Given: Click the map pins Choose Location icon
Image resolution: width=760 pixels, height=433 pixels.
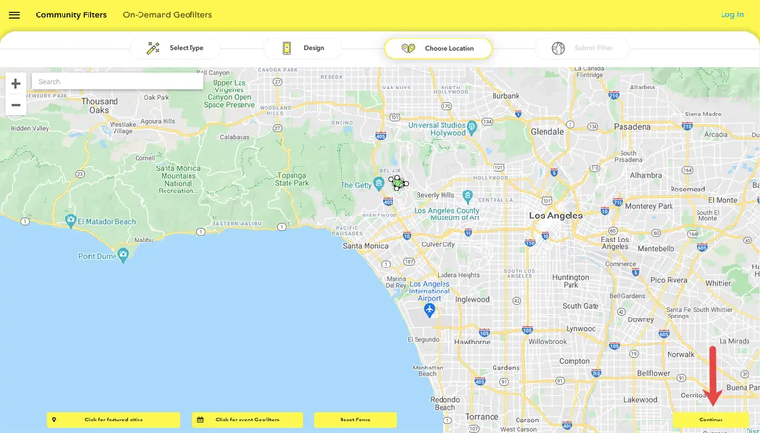Looking at the screenshot, I should click(x=408, y=48).
